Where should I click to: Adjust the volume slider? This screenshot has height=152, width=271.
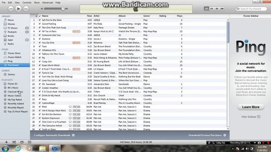pos(54,9)
